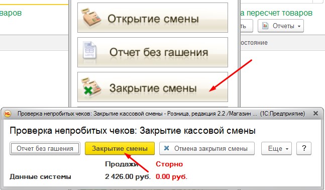Select the red 0.00 руб. Сторно value

[x=171, y=176]
